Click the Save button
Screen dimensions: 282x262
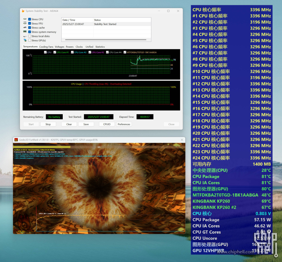coord(86,124)
